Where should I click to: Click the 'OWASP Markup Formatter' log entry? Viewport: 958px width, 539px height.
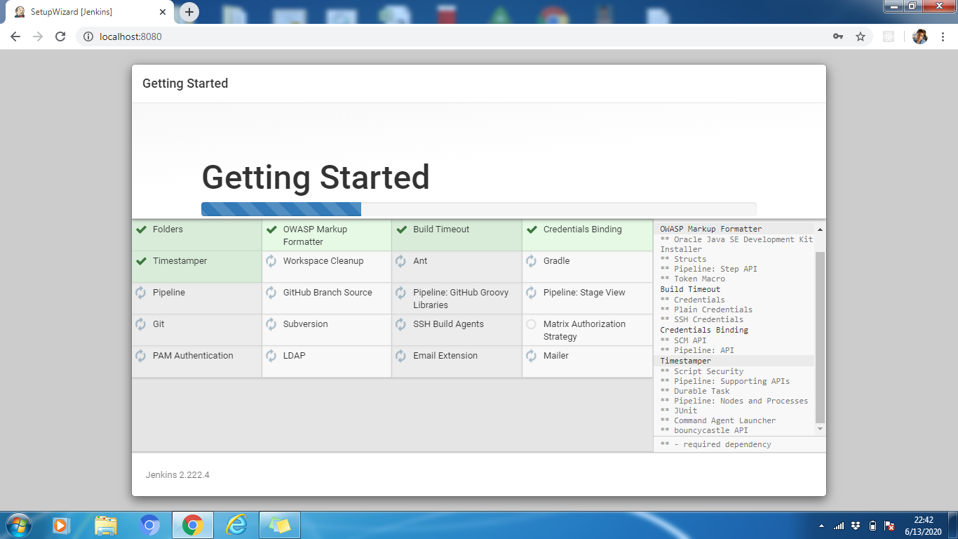[x=710, y=229]
